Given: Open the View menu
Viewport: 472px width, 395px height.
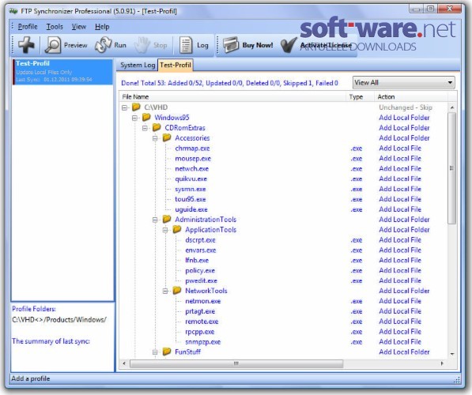Looking at the screenshot, I should pyautogui.click(x=79, y=27).
